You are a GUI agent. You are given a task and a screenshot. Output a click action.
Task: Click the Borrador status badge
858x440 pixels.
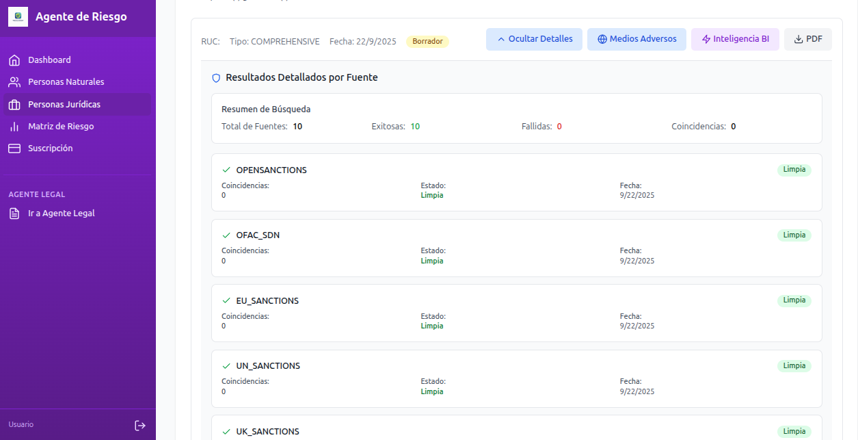[x=427, y=42]
